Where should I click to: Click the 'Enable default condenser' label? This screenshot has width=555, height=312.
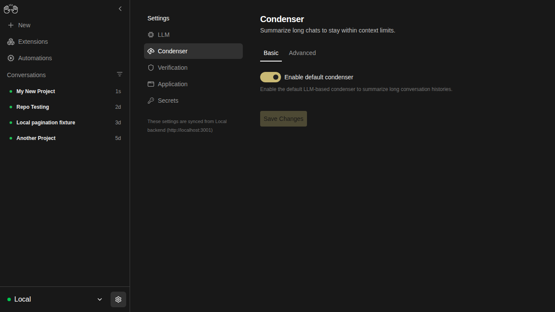[319, 77]
